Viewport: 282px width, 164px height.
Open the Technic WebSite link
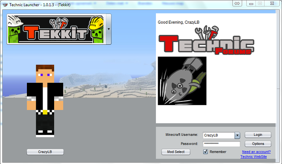(254, 157)
